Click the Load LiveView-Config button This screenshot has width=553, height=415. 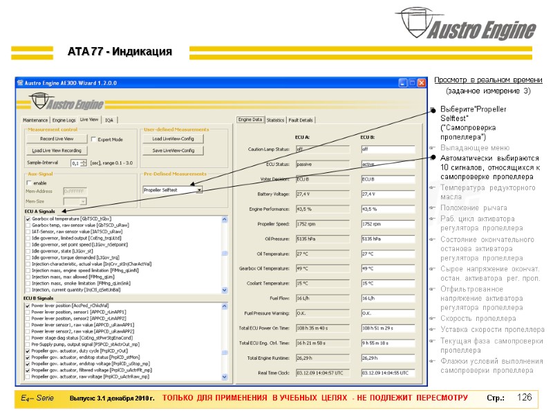pos(174,139)
